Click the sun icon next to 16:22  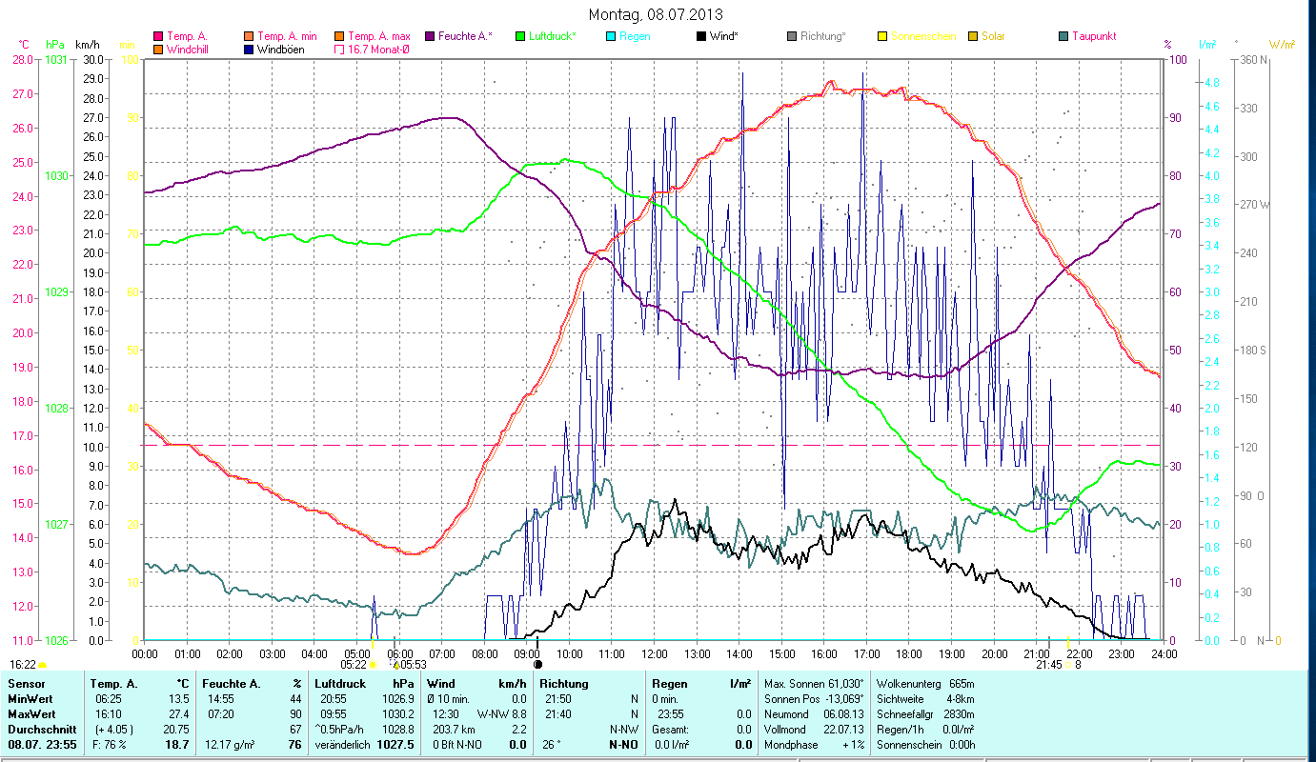point(42,665)
